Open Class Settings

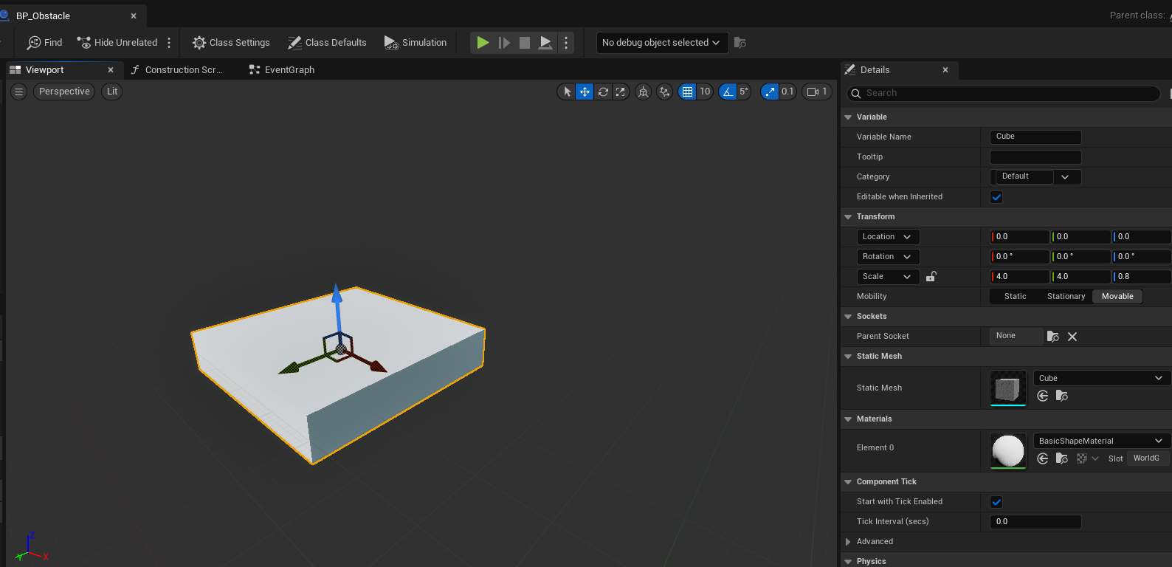pos(231,43)
